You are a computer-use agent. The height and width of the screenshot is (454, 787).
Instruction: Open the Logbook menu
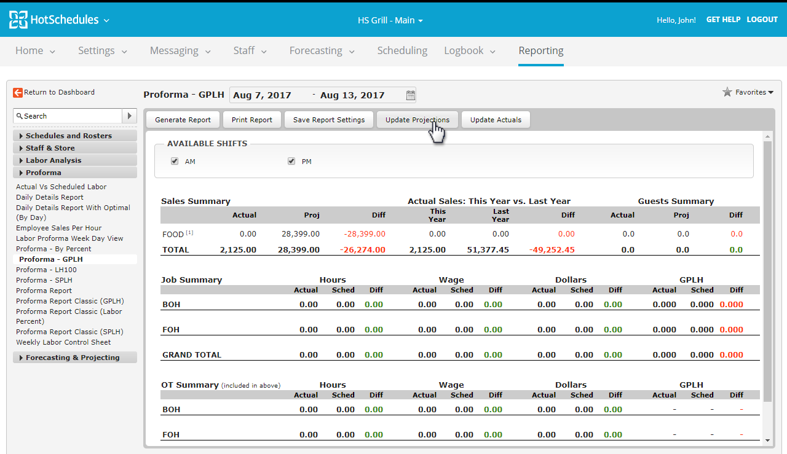click(470, 51)
